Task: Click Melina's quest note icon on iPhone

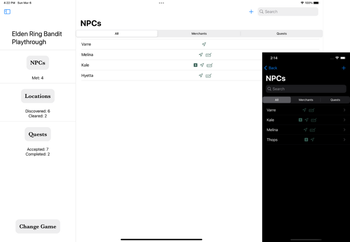Action: pyautogui.click(x=312, y=130)
